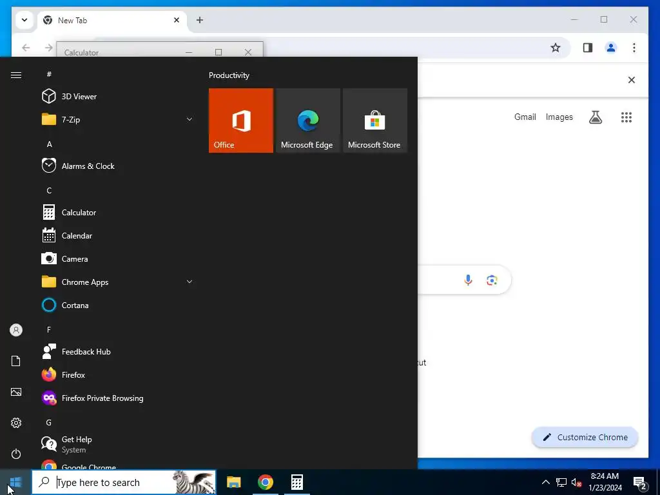Launch Firefox from the Start menu
This screenshot has width=660, height=495.
[x=118, y=374]
